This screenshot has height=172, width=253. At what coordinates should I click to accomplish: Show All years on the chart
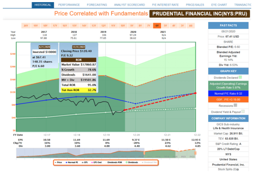(x=191, y=26)
